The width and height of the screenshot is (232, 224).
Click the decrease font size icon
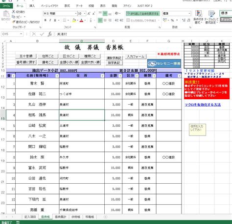(x=94, y=13)
